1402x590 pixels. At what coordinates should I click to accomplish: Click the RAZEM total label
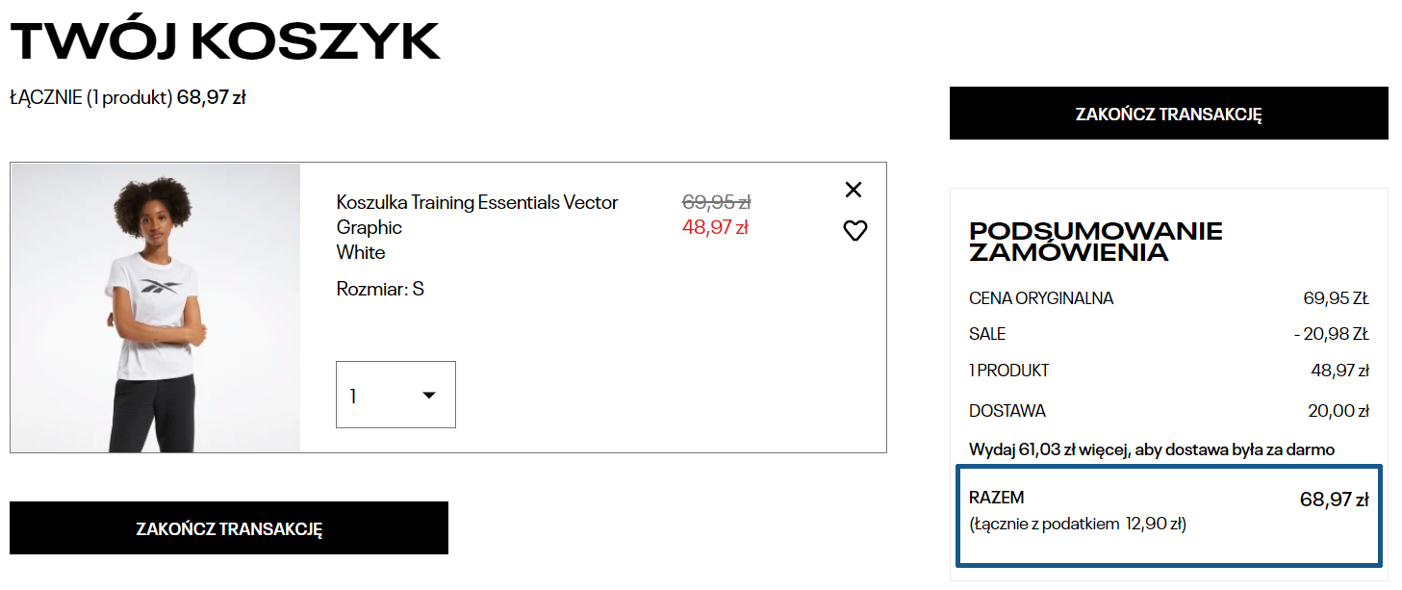(x=997, y=498)
